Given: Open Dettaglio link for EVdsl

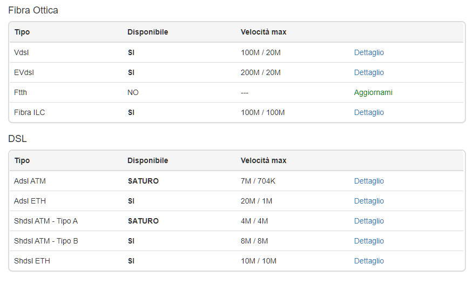Looking at the screenshot, I should [x=369, y=72].
